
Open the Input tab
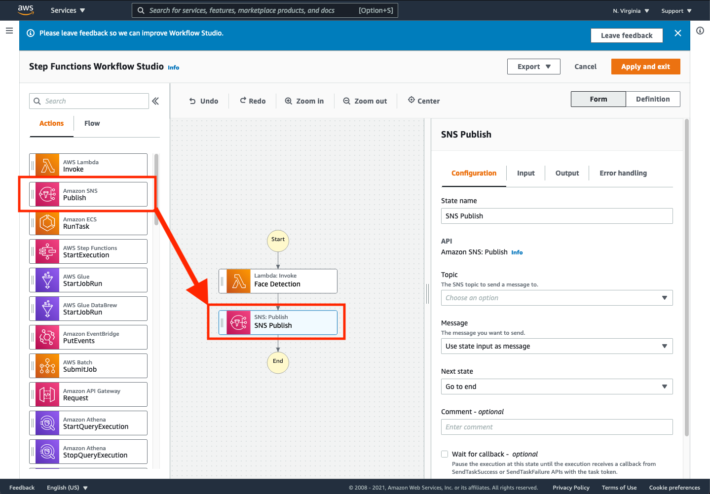point(526,173)
